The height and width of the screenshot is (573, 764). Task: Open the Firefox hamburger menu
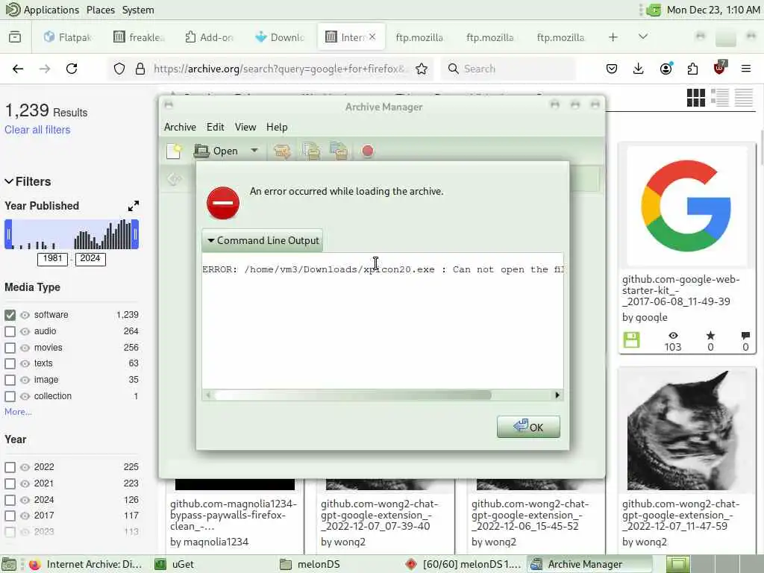pyautogui.click(x=746, y=69)
